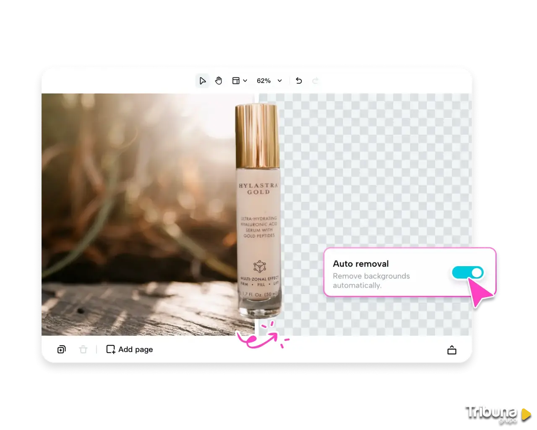Open the bottom-right panel expand icon
The image size is (537, 430).
pyautogui.click(x=452, y=350)
